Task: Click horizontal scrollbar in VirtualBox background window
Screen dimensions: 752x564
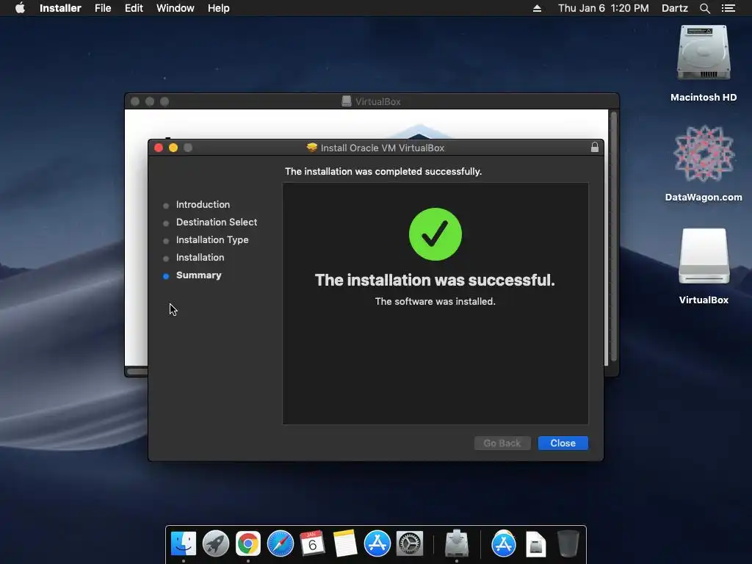Action: [137, 372]
